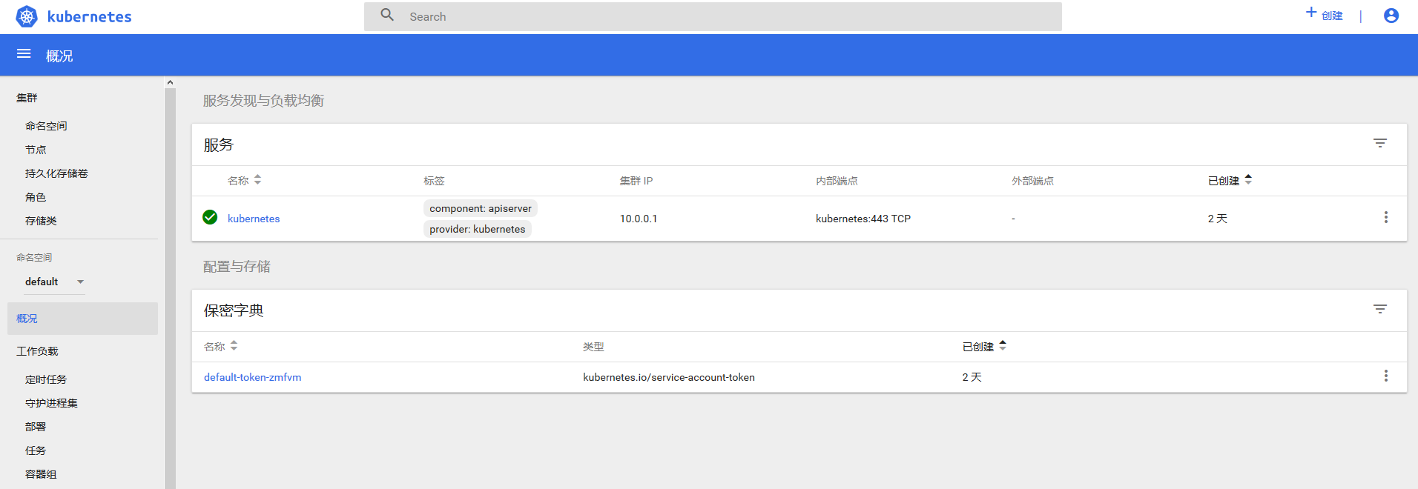Click the search magnifier icon
The height and width of the screenshot is (489, 1418).
(387, 15)
